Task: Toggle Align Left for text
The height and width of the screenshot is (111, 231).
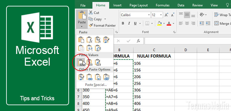Action: 181,23
